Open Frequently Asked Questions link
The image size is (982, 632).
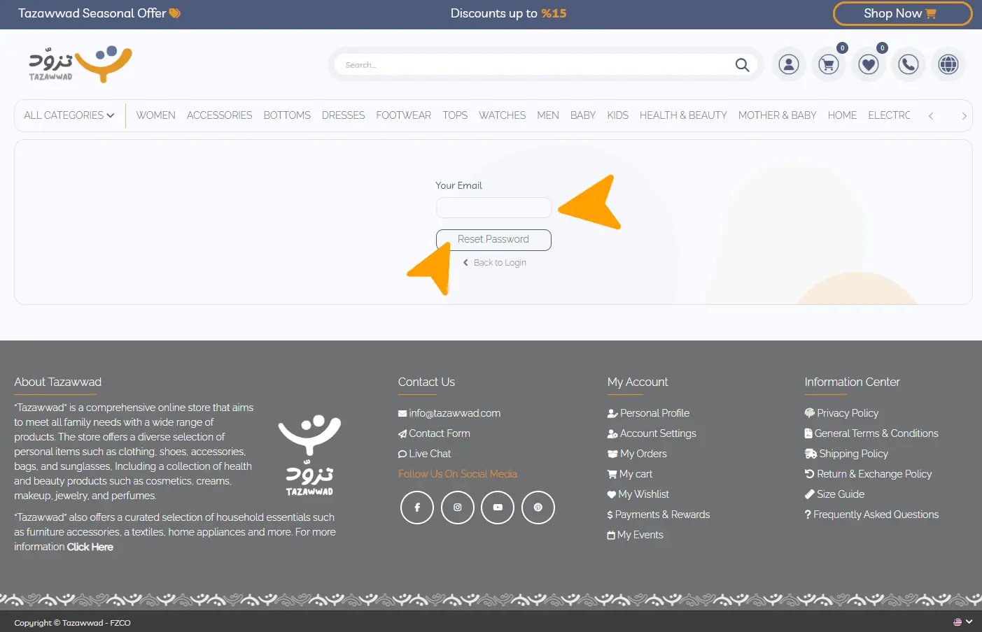point(871,515)
